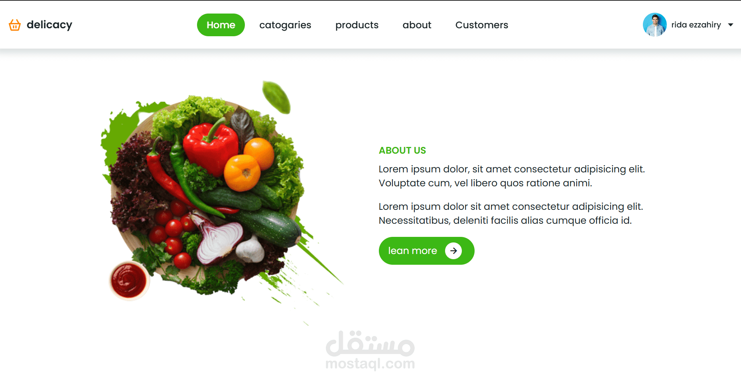The image size is (741, 379).
Task: Go to the Home nav tab
Action: (x=221, y=25)
